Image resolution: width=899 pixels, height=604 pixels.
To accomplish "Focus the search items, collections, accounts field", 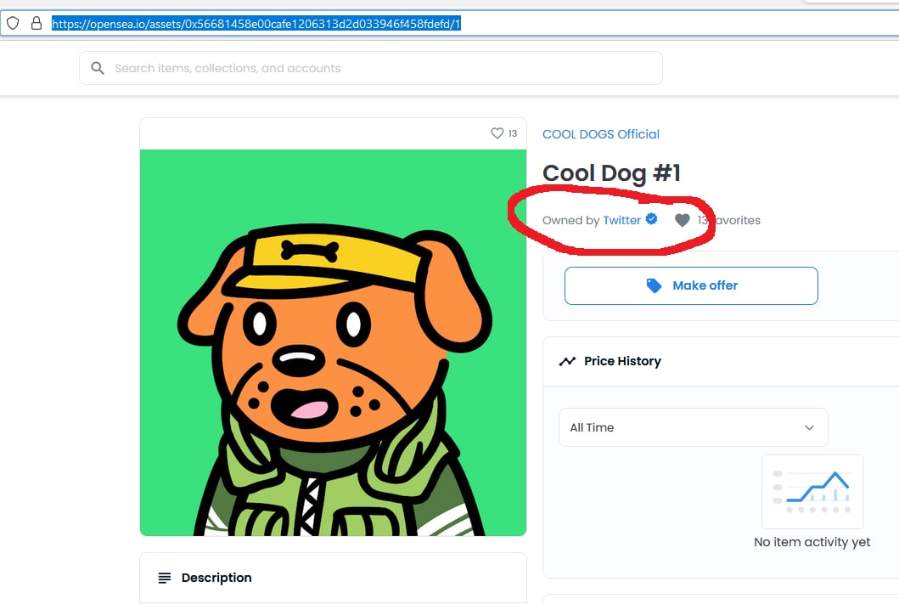I will click(x=371, y=68).
